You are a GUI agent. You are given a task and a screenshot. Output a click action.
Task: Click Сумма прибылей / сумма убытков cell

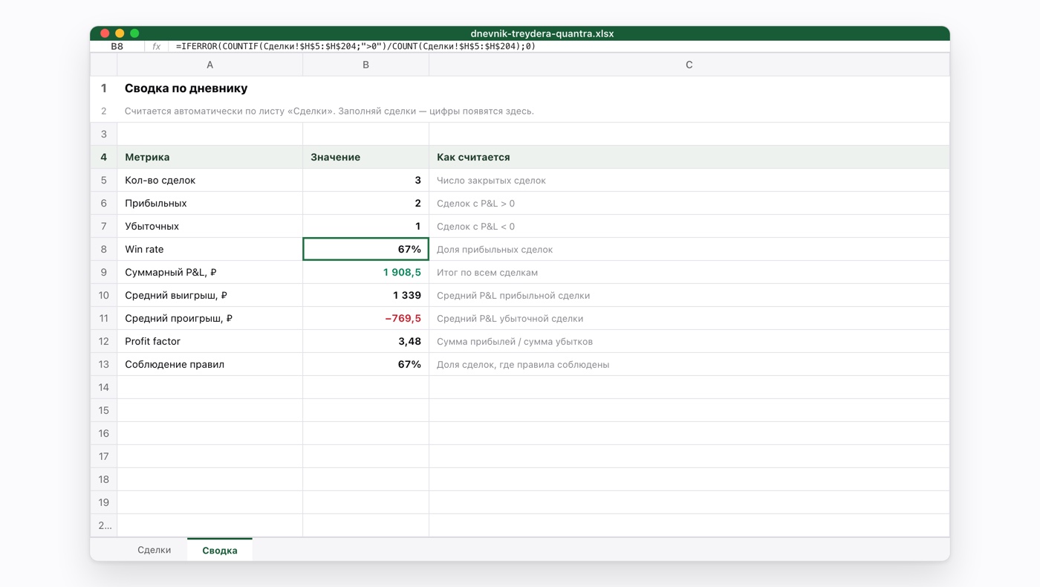click(x=689, y=341)
